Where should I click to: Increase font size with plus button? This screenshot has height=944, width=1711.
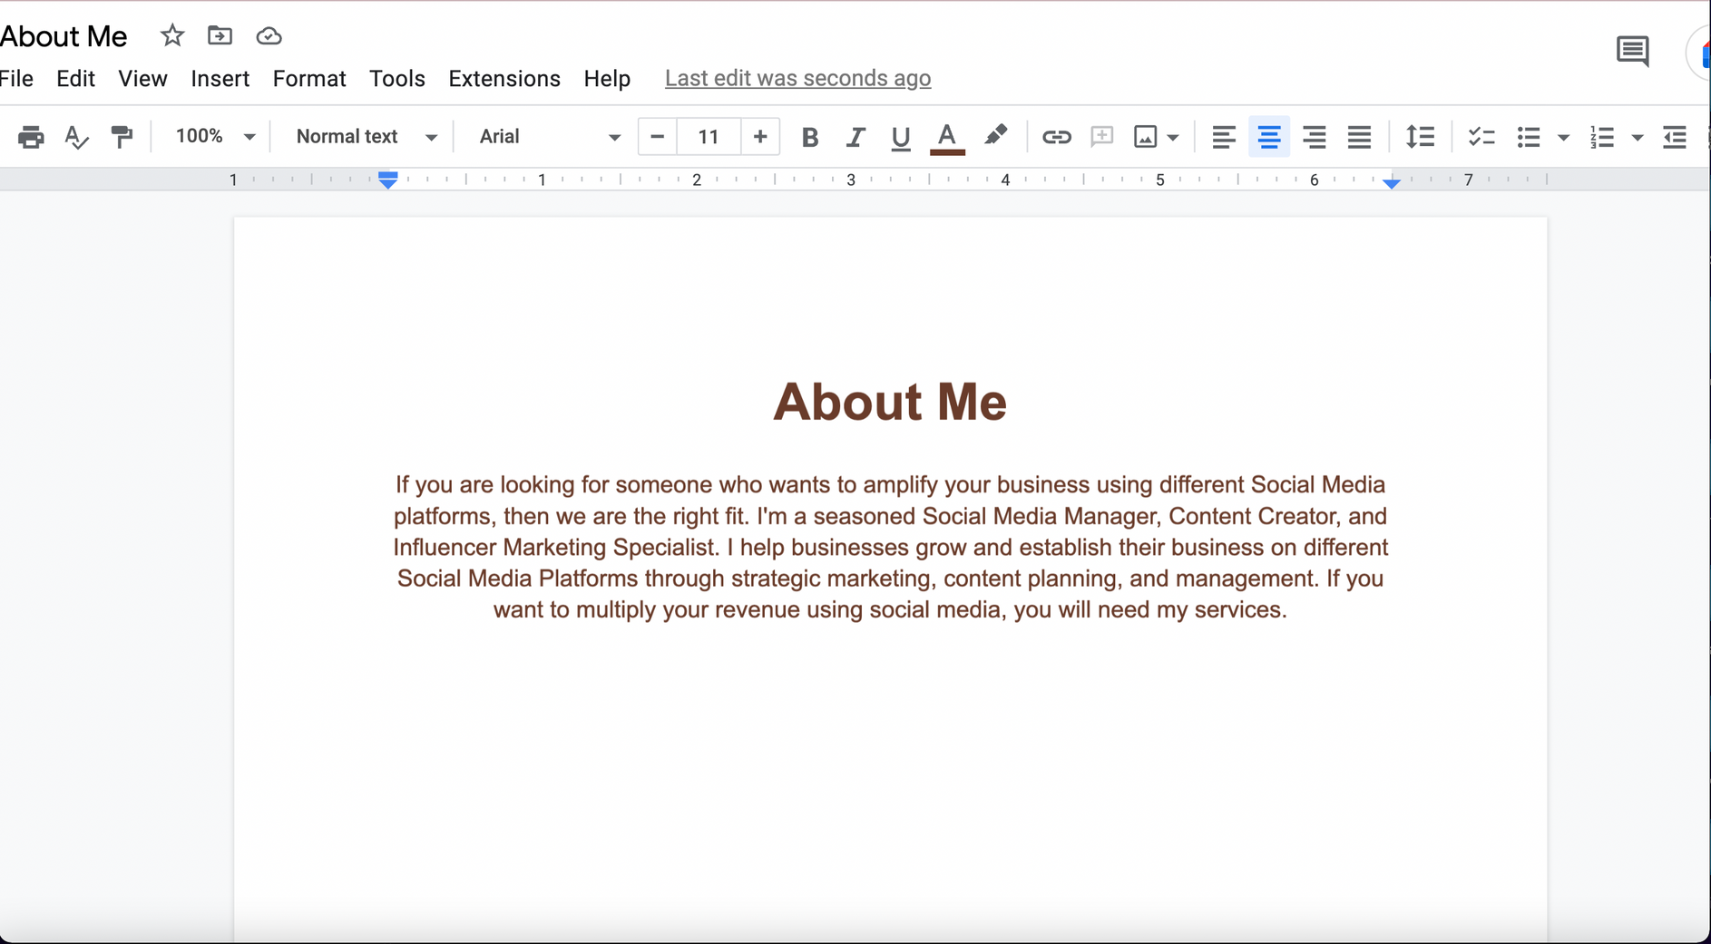[x=760, y=137]
